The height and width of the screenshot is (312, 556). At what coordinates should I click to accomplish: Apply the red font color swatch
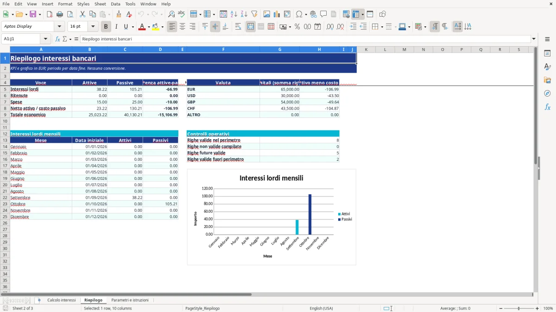click(x=142, y=27)
